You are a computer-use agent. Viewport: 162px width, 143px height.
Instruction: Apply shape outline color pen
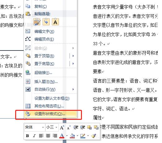[x=83, y=136]
